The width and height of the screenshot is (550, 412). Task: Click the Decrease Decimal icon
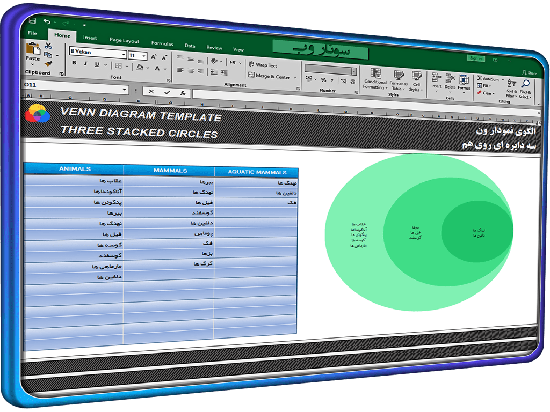pos(352,82)
